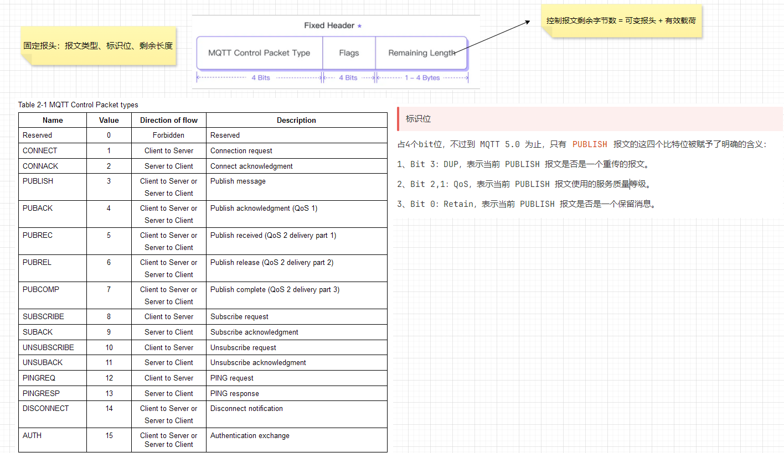Click the line 3、Bit 0: Retain
The image size is (784, 453).
pos(528,204)
